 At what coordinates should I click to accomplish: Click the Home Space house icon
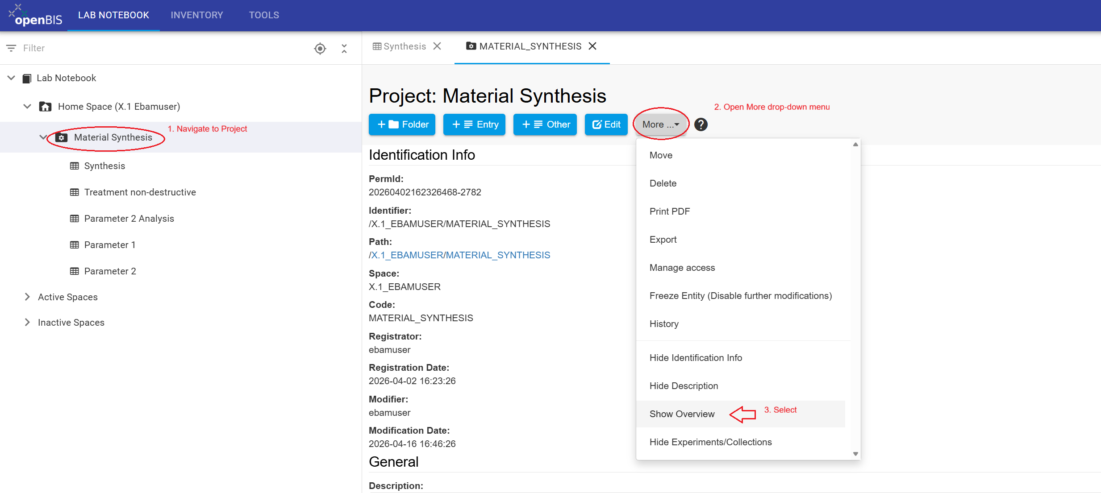(45, 107)
